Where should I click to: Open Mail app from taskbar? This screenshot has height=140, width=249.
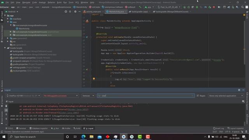100,136
